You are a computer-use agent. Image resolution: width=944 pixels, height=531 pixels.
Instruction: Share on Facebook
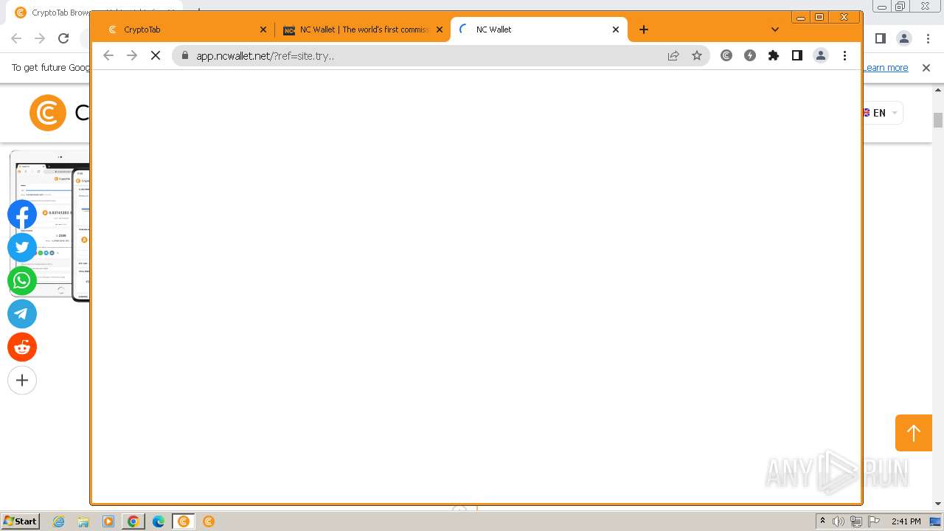click(22, 215)
